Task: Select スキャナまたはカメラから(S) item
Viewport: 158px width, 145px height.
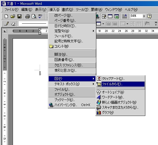Action: pyautogui.click(x=121, y=107)
